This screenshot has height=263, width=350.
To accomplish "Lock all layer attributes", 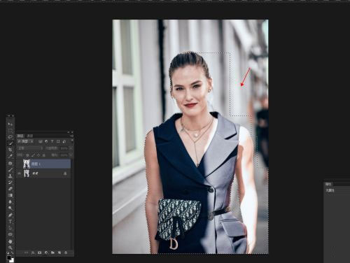I will click(43, 155).
